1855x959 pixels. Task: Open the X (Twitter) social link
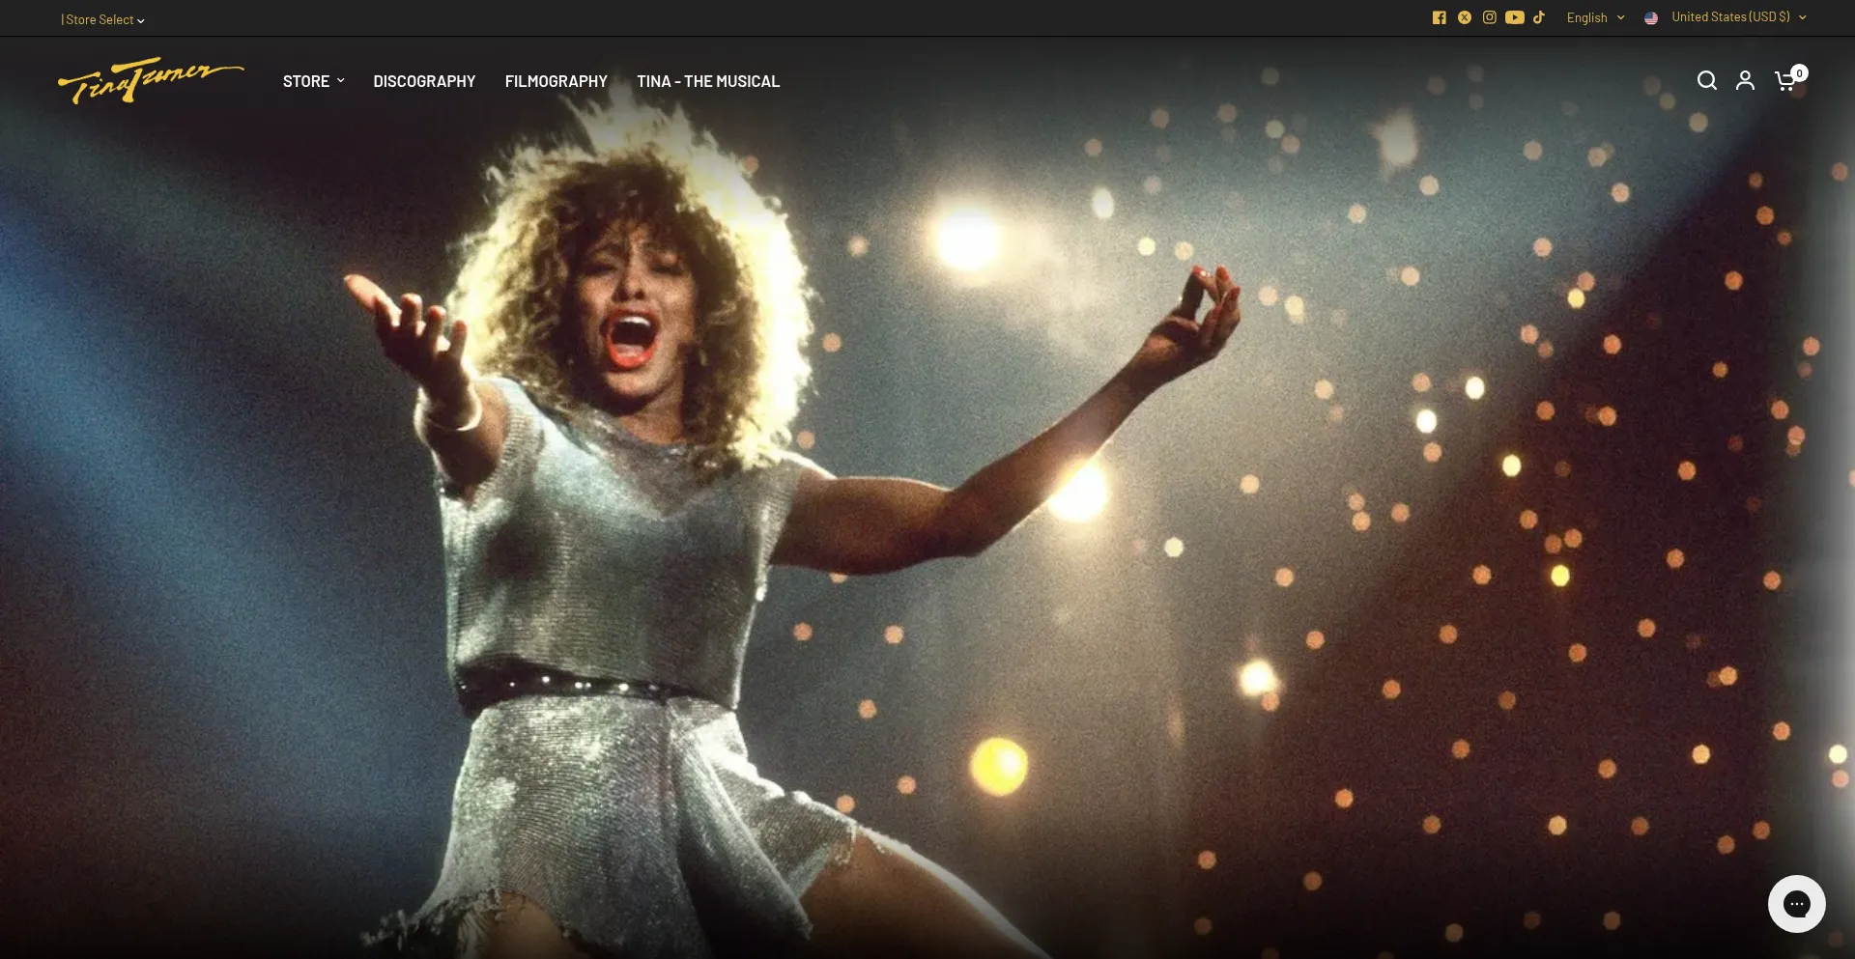pyautogui.click(x=1464, y=17)
